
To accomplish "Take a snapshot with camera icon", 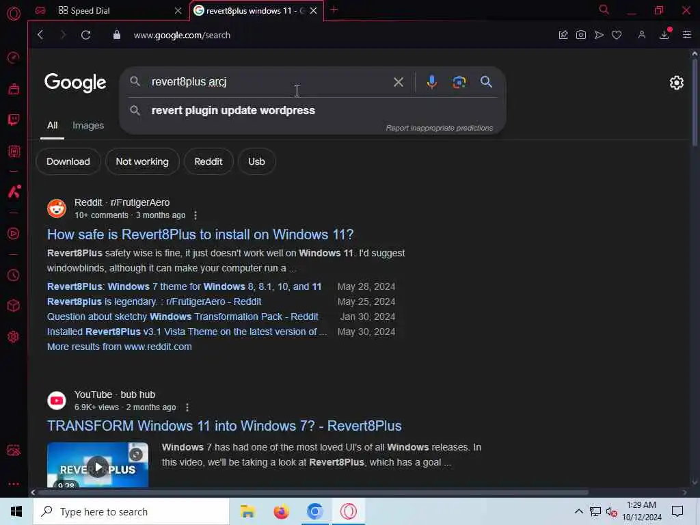I will pyautogui.click(x=581, y=35).
